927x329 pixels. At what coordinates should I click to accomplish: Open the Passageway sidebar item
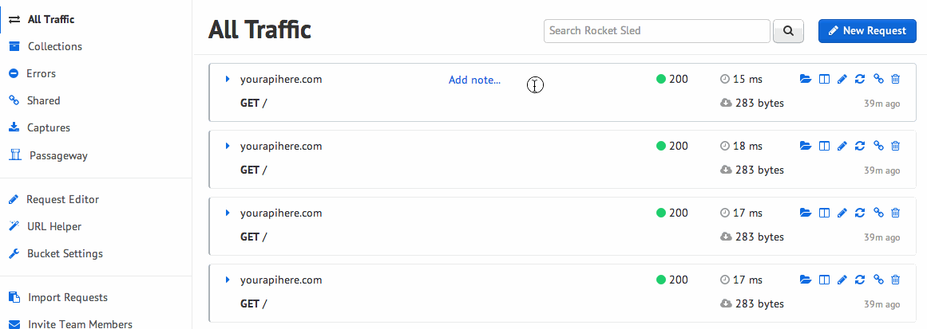click(49, 155)
